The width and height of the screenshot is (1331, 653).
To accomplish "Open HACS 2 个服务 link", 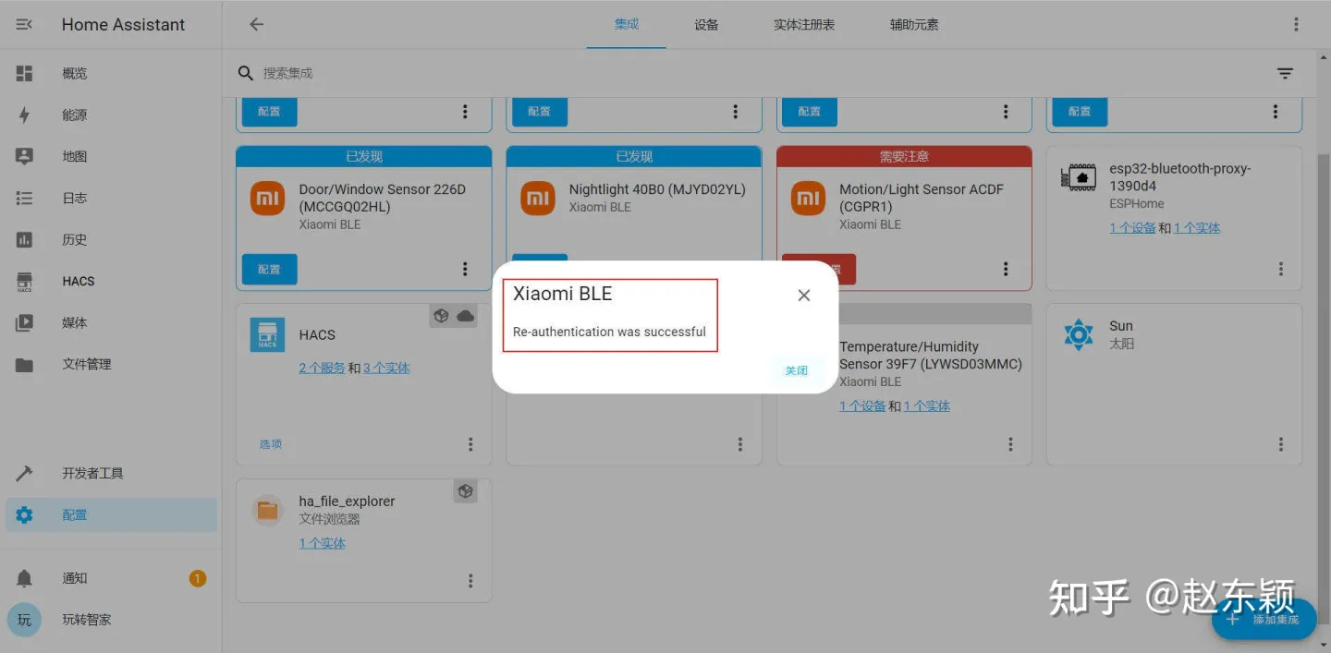I will pos(322,368).
